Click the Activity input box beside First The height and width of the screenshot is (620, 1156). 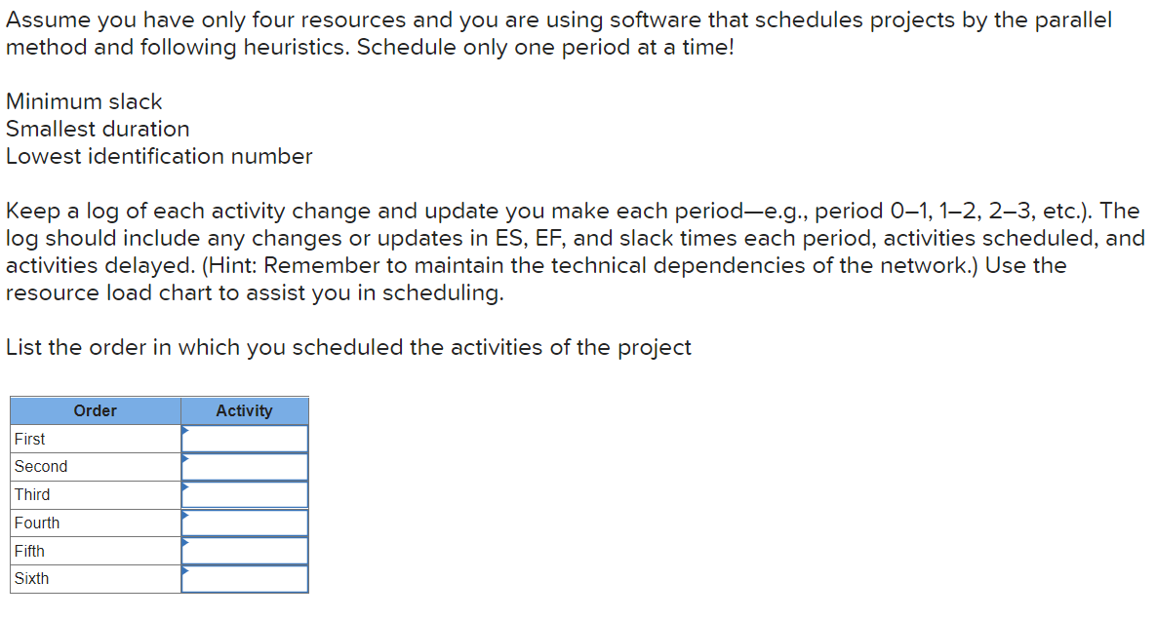pyautogui.click(x=246, y=439)
